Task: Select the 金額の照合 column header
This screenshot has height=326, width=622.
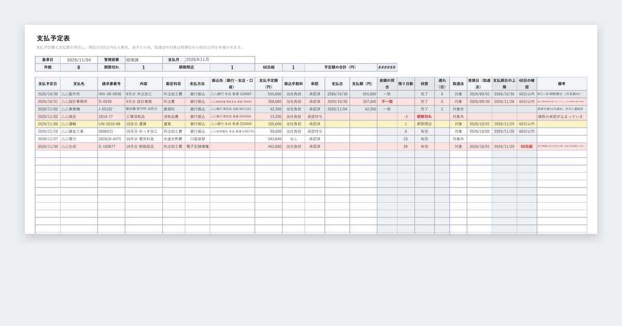Action: [x=387, y=83]
